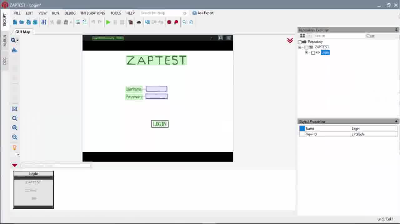The image size is (400, 224).
Task: Click the zoom in plus magnifier icon
Action: click(14, 128)
